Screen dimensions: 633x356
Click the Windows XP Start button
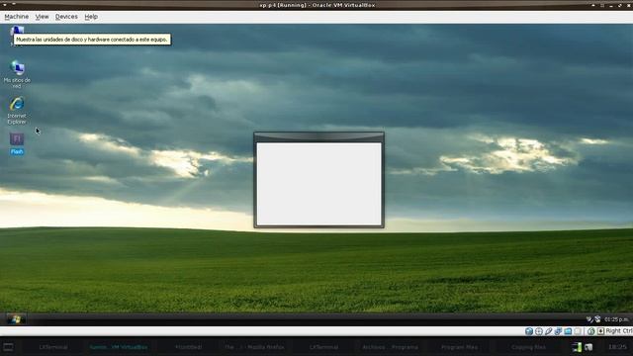click(x=16, y=319)
